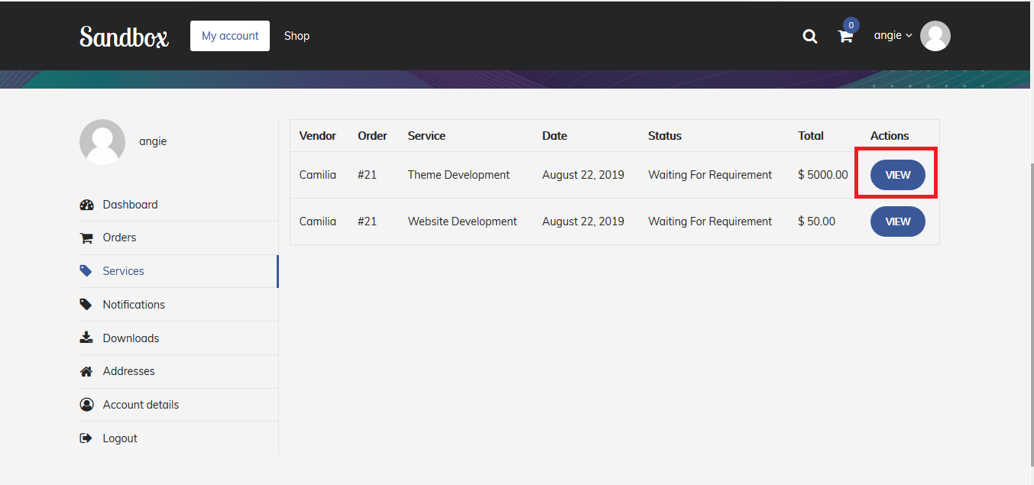The width and height of the screenshot is (1034, 485).
Task: View the Website Development service
Action: 897,221
